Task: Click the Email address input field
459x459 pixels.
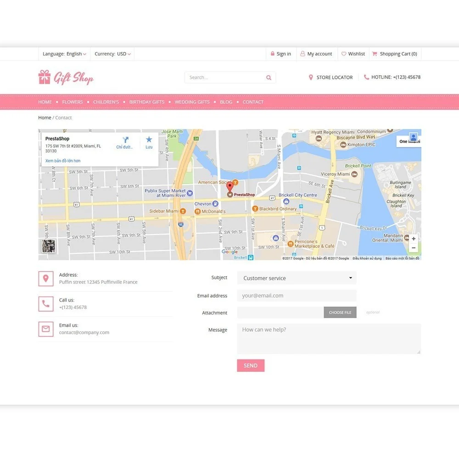Action: (296, 295)
